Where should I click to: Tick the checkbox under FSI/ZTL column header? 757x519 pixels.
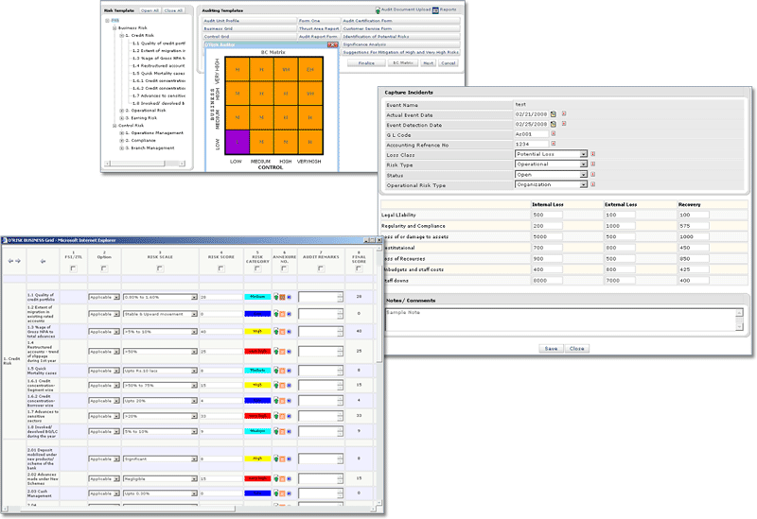pyautogui.click(x=74, y=268)
